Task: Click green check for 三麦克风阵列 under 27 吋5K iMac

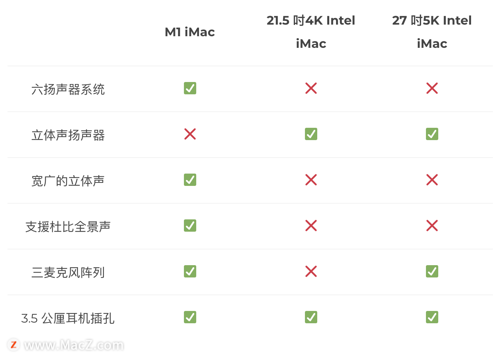Action: (x=432, y=271)
